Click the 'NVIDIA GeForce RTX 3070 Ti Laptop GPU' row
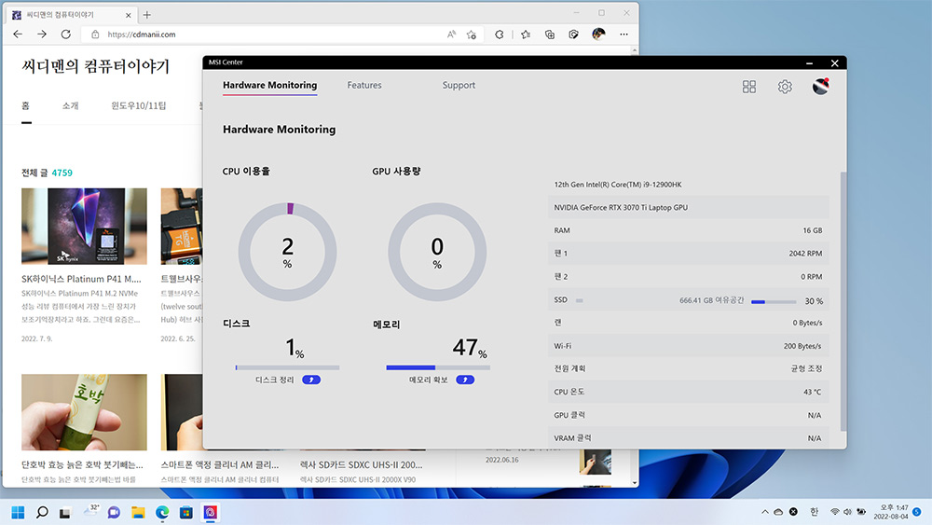The image size is (932, 525). click(x=689, y=208)
